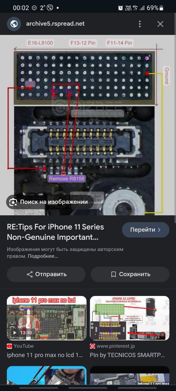Open the three-dot overflow menu
176x391 pixels.
click(x=140, y=24)
